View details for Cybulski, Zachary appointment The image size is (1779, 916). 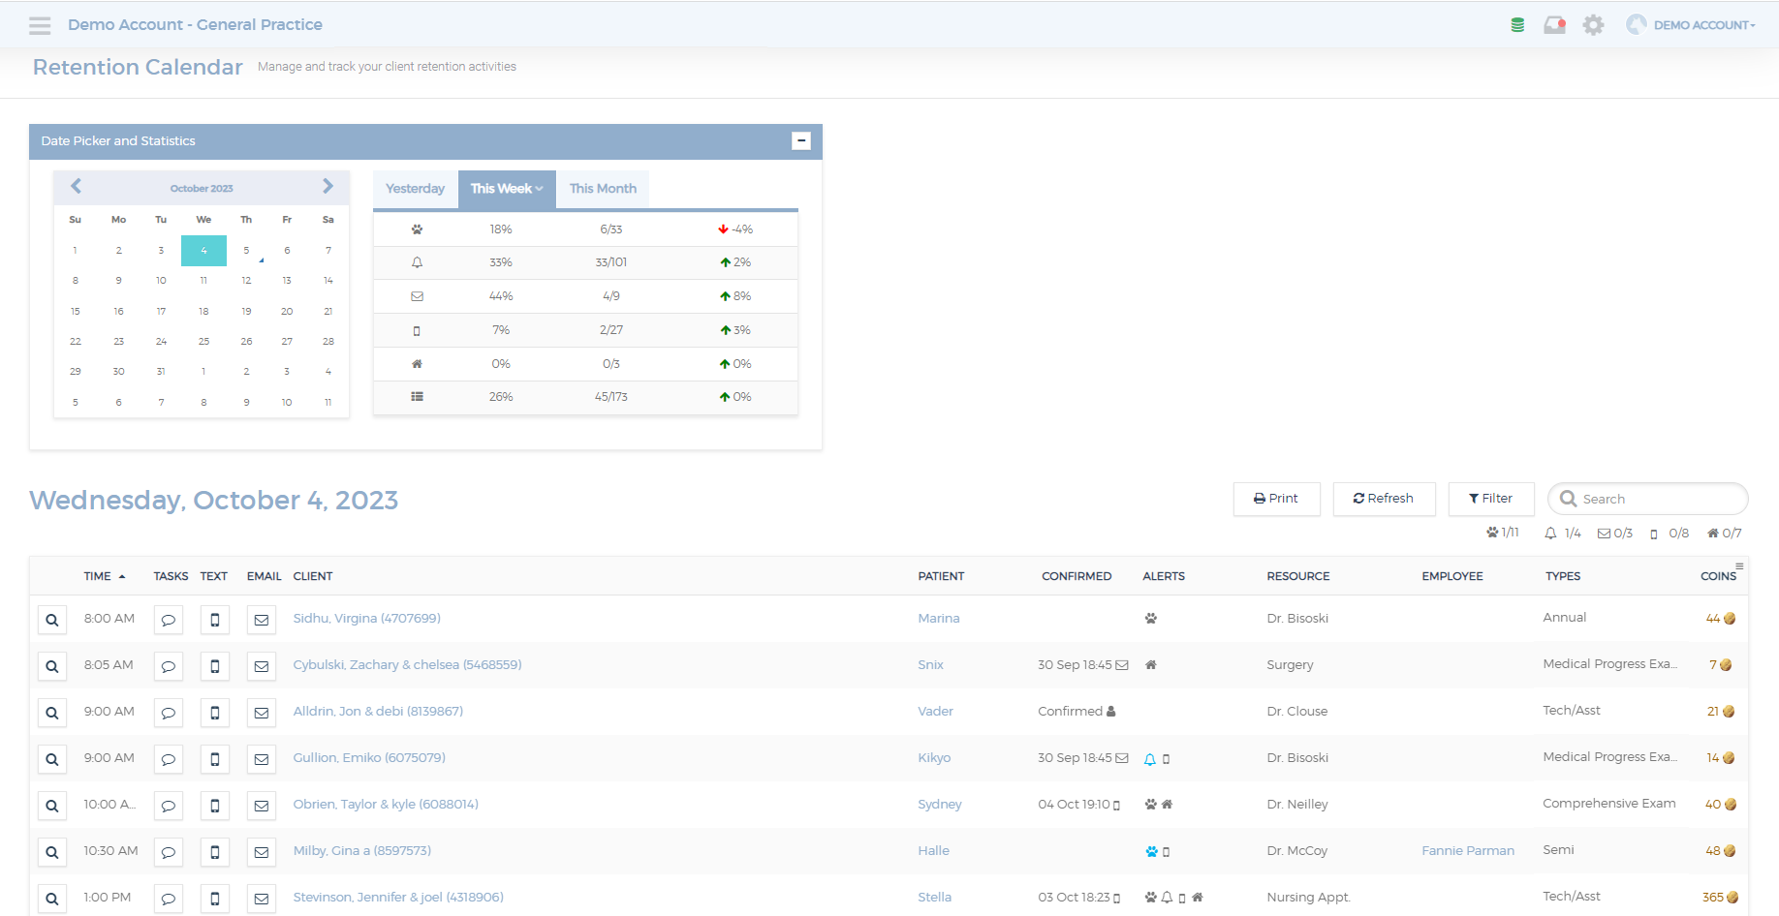[52, 666]
